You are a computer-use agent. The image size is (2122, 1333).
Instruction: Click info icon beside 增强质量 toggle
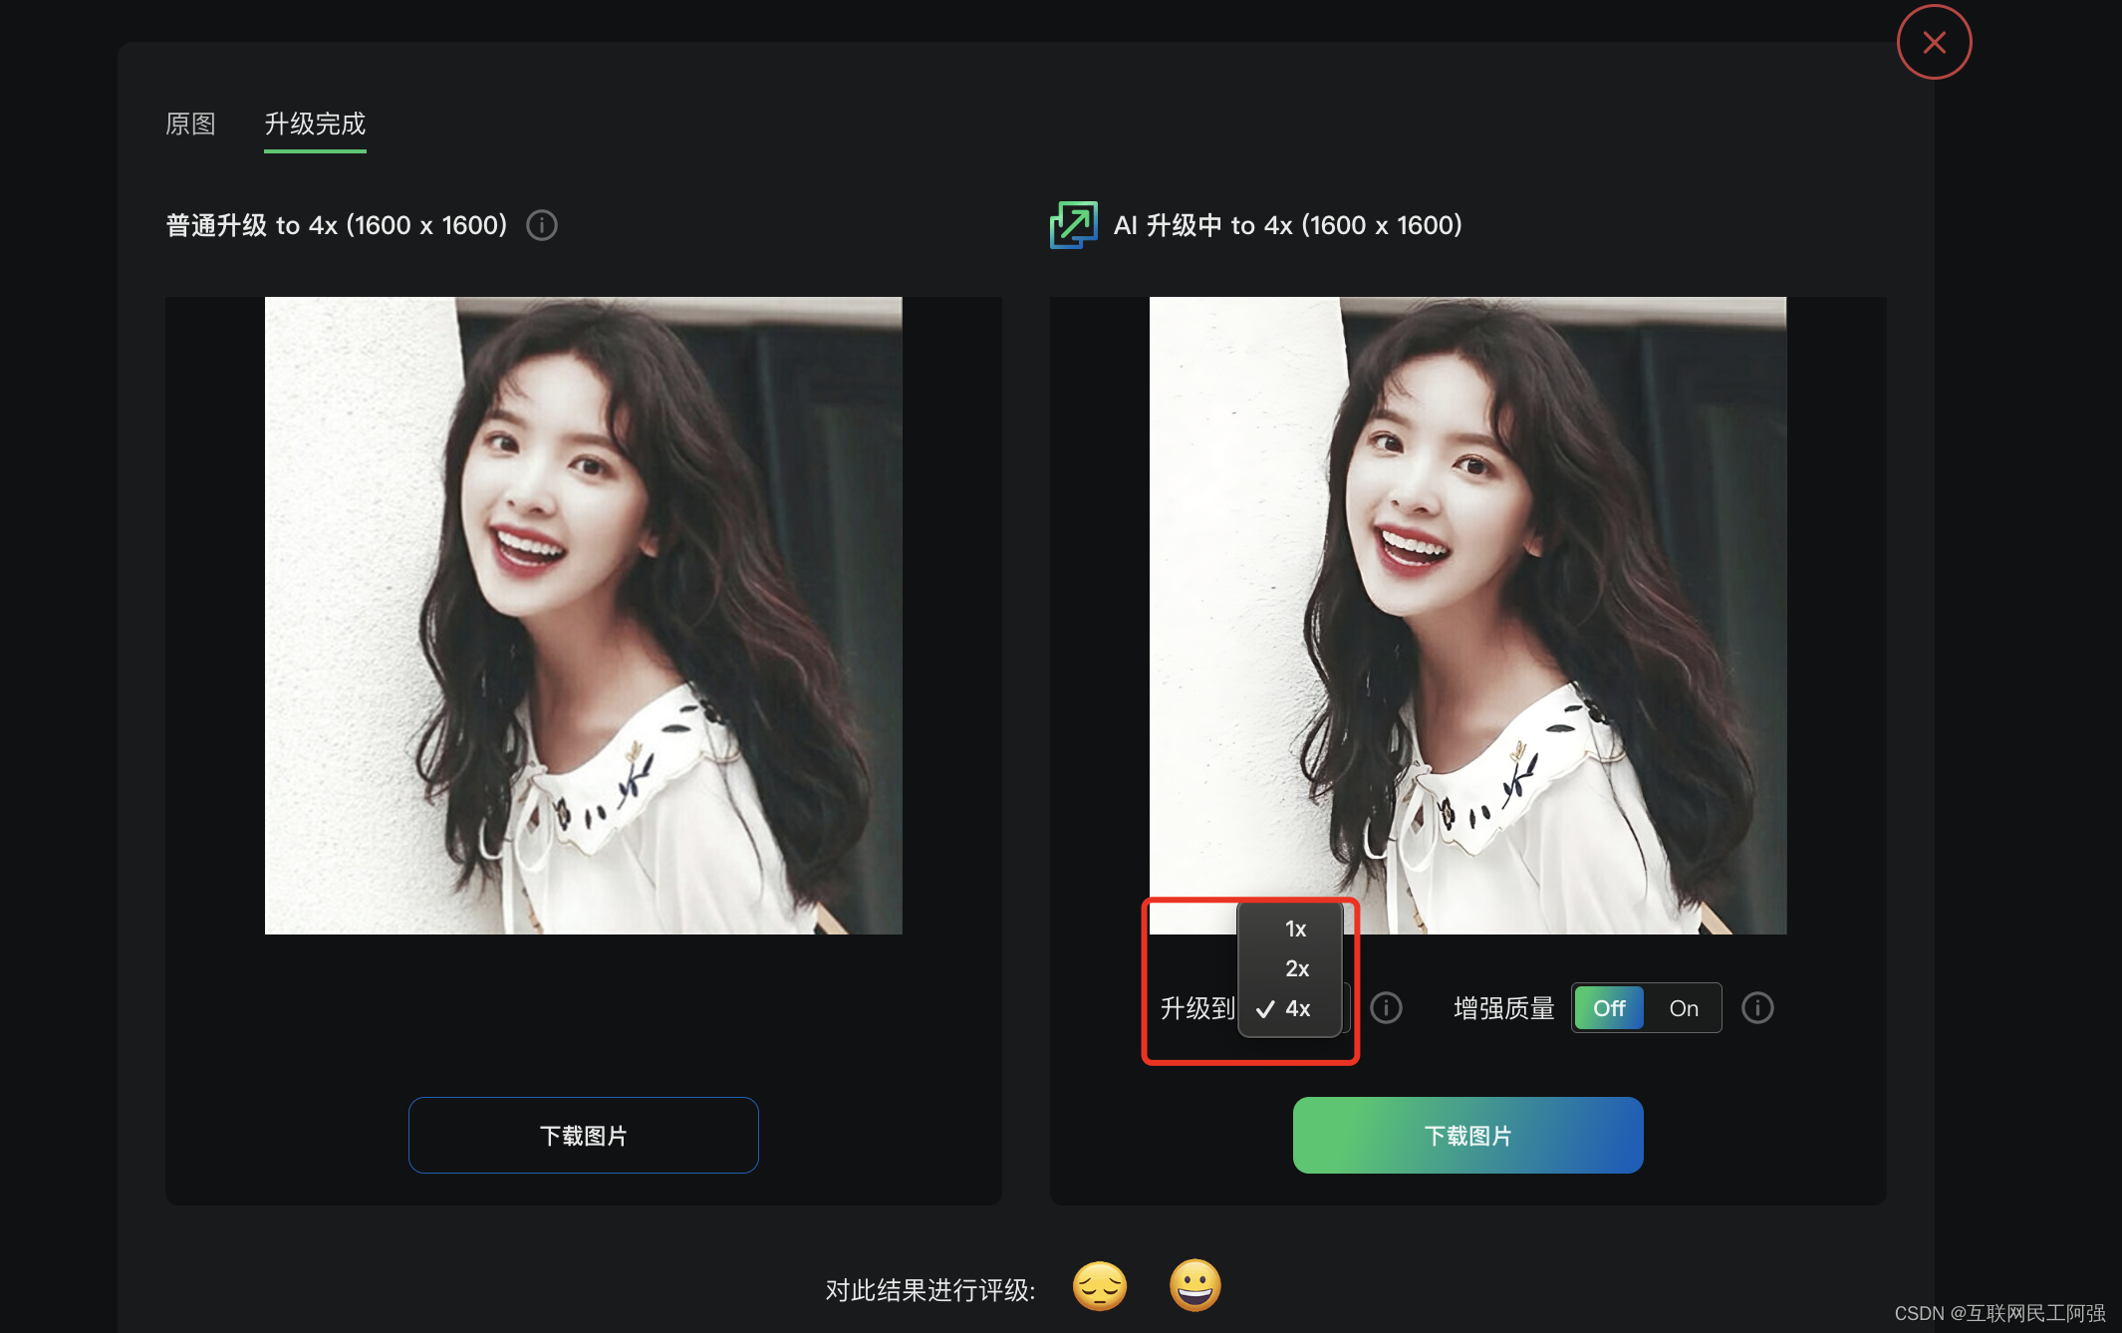1757,1008
